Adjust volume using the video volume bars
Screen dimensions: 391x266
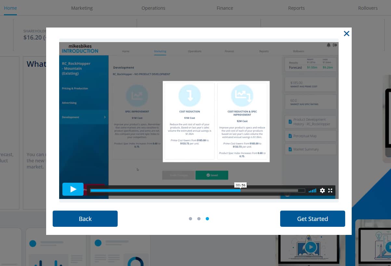tap(312, 191)
